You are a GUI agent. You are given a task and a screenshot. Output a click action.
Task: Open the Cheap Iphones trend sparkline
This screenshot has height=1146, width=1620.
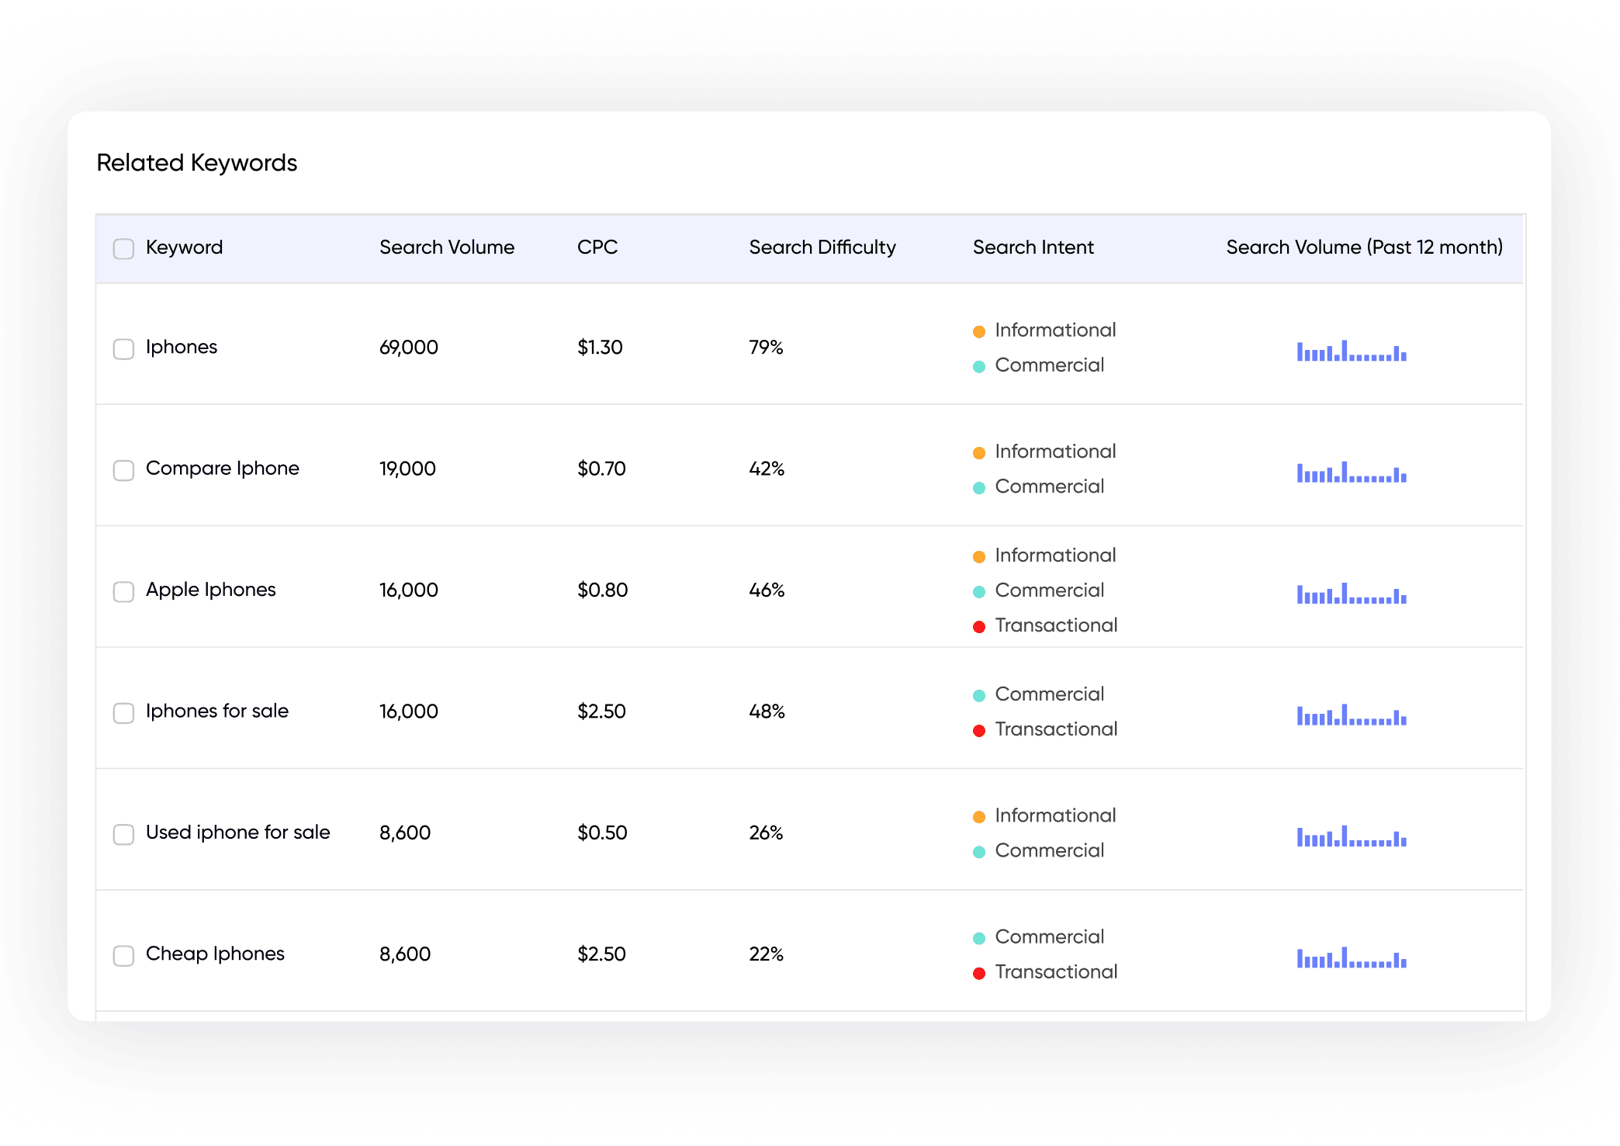(1351, 957)
